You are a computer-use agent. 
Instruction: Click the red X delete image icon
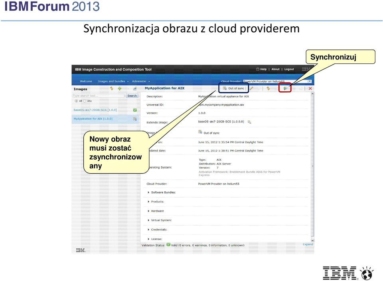pos(310,88)
